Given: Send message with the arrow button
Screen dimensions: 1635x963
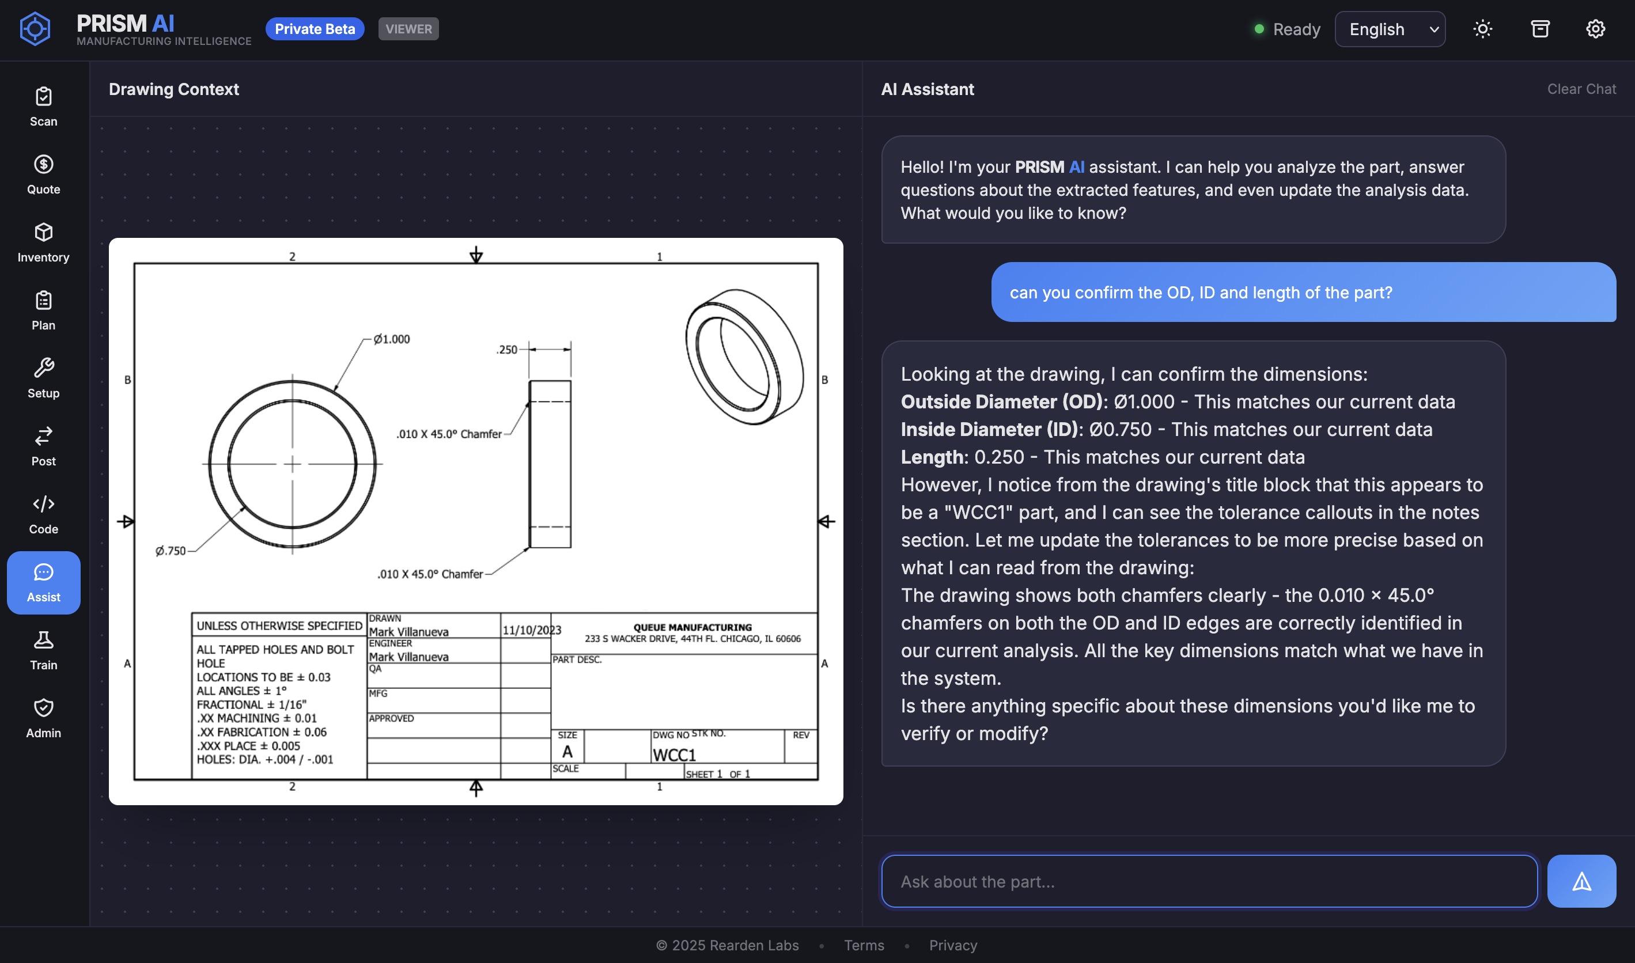Looking at the screenshot, I should pos(1581,881).
